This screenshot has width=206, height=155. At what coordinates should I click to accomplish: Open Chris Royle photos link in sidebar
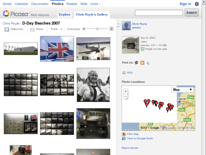[x=139, y=26]
